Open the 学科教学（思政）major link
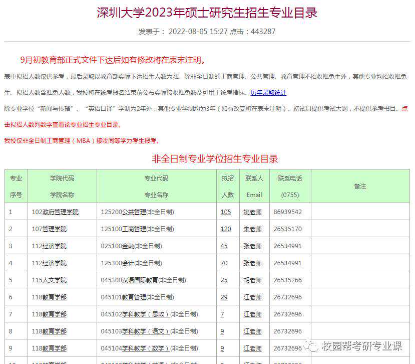The image size is (415, 364). click(x=146, y=314)
